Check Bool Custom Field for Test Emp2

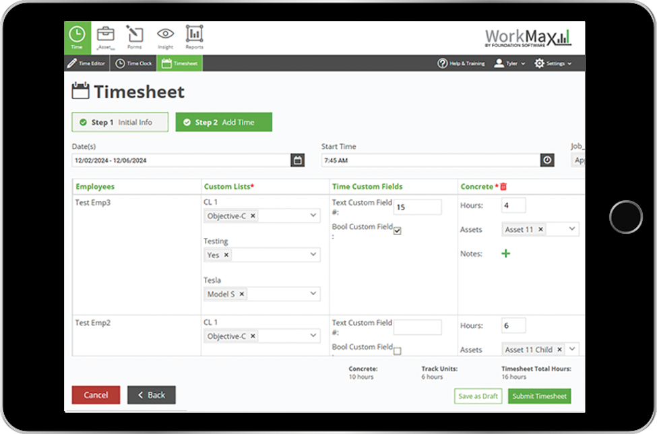pyautogui.click(x=397, y=351)
